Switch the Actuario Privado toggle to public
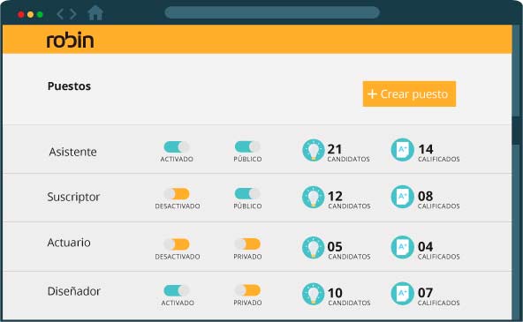The width and height of the screenshot is (523, 322). (x=247, y=243)
